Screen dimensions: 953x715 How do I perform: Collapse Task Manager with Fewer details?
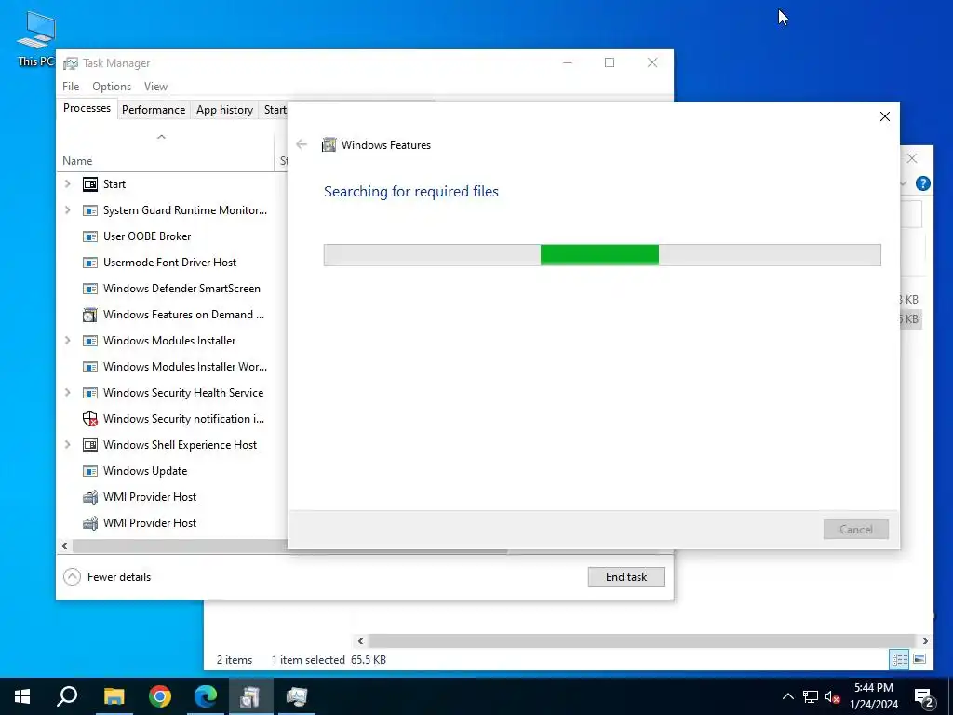[107, 576]
